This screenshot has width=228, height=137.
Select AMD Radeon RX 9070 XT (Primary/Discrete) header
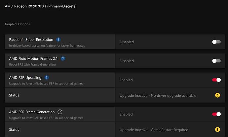click(x=41, y=6)
